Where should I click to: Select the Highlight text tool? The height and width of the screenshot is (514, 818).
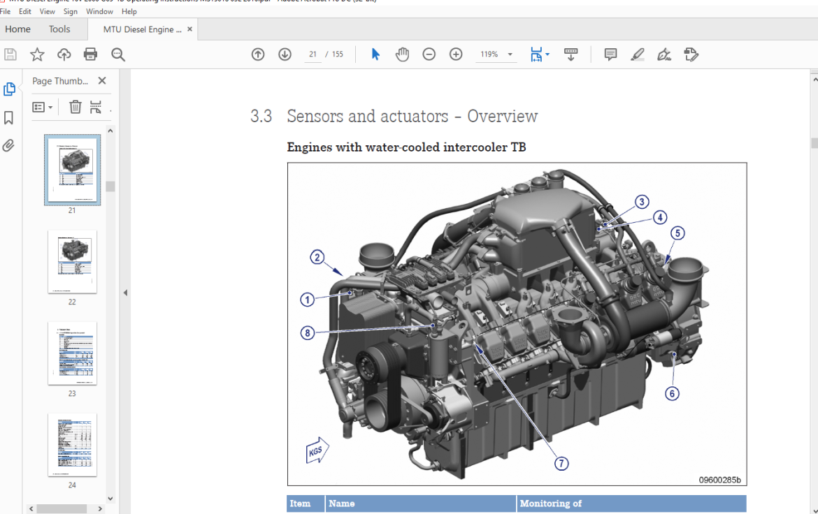pos(638,54)
